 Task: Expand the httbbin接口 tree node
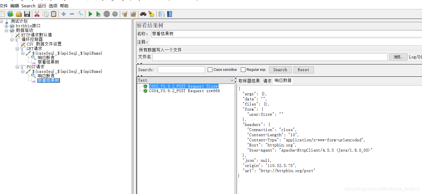point(6,26)
